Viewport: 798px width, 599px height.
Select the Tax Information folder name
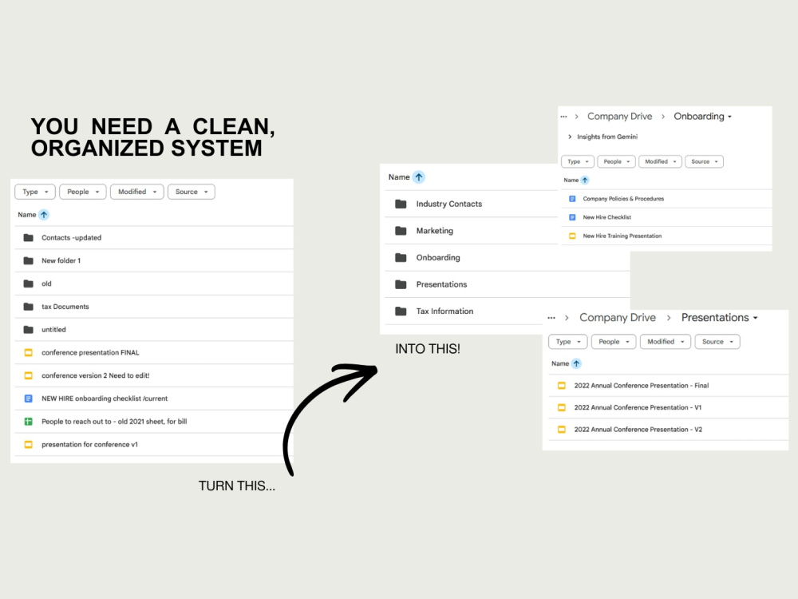(444, 311)
